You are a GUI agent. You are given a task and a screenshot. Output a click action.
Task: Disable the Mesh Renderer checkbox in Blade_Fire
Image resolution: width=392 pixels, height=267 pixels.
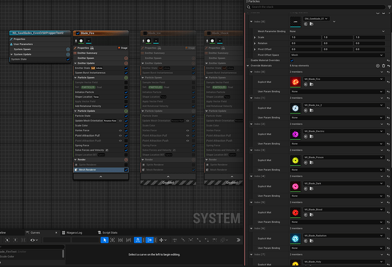click(126, 170)
